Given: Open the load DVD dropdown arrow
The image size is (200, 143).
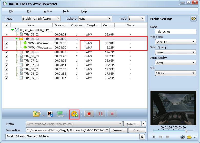Looking at the screenshot, I should coord(44,116).
